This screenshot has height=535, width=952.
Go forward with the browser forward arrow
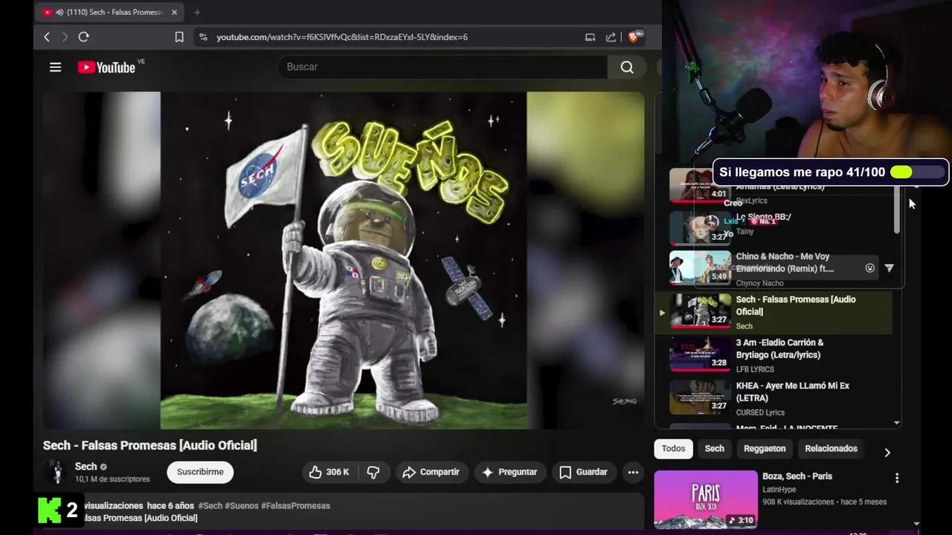65,37
